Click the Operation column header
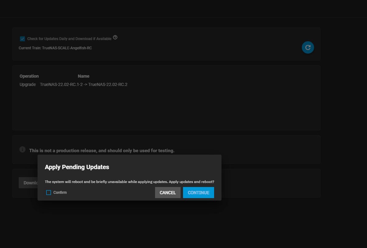The width and height of the screenshot is (367, 248). tap(29, 76)
